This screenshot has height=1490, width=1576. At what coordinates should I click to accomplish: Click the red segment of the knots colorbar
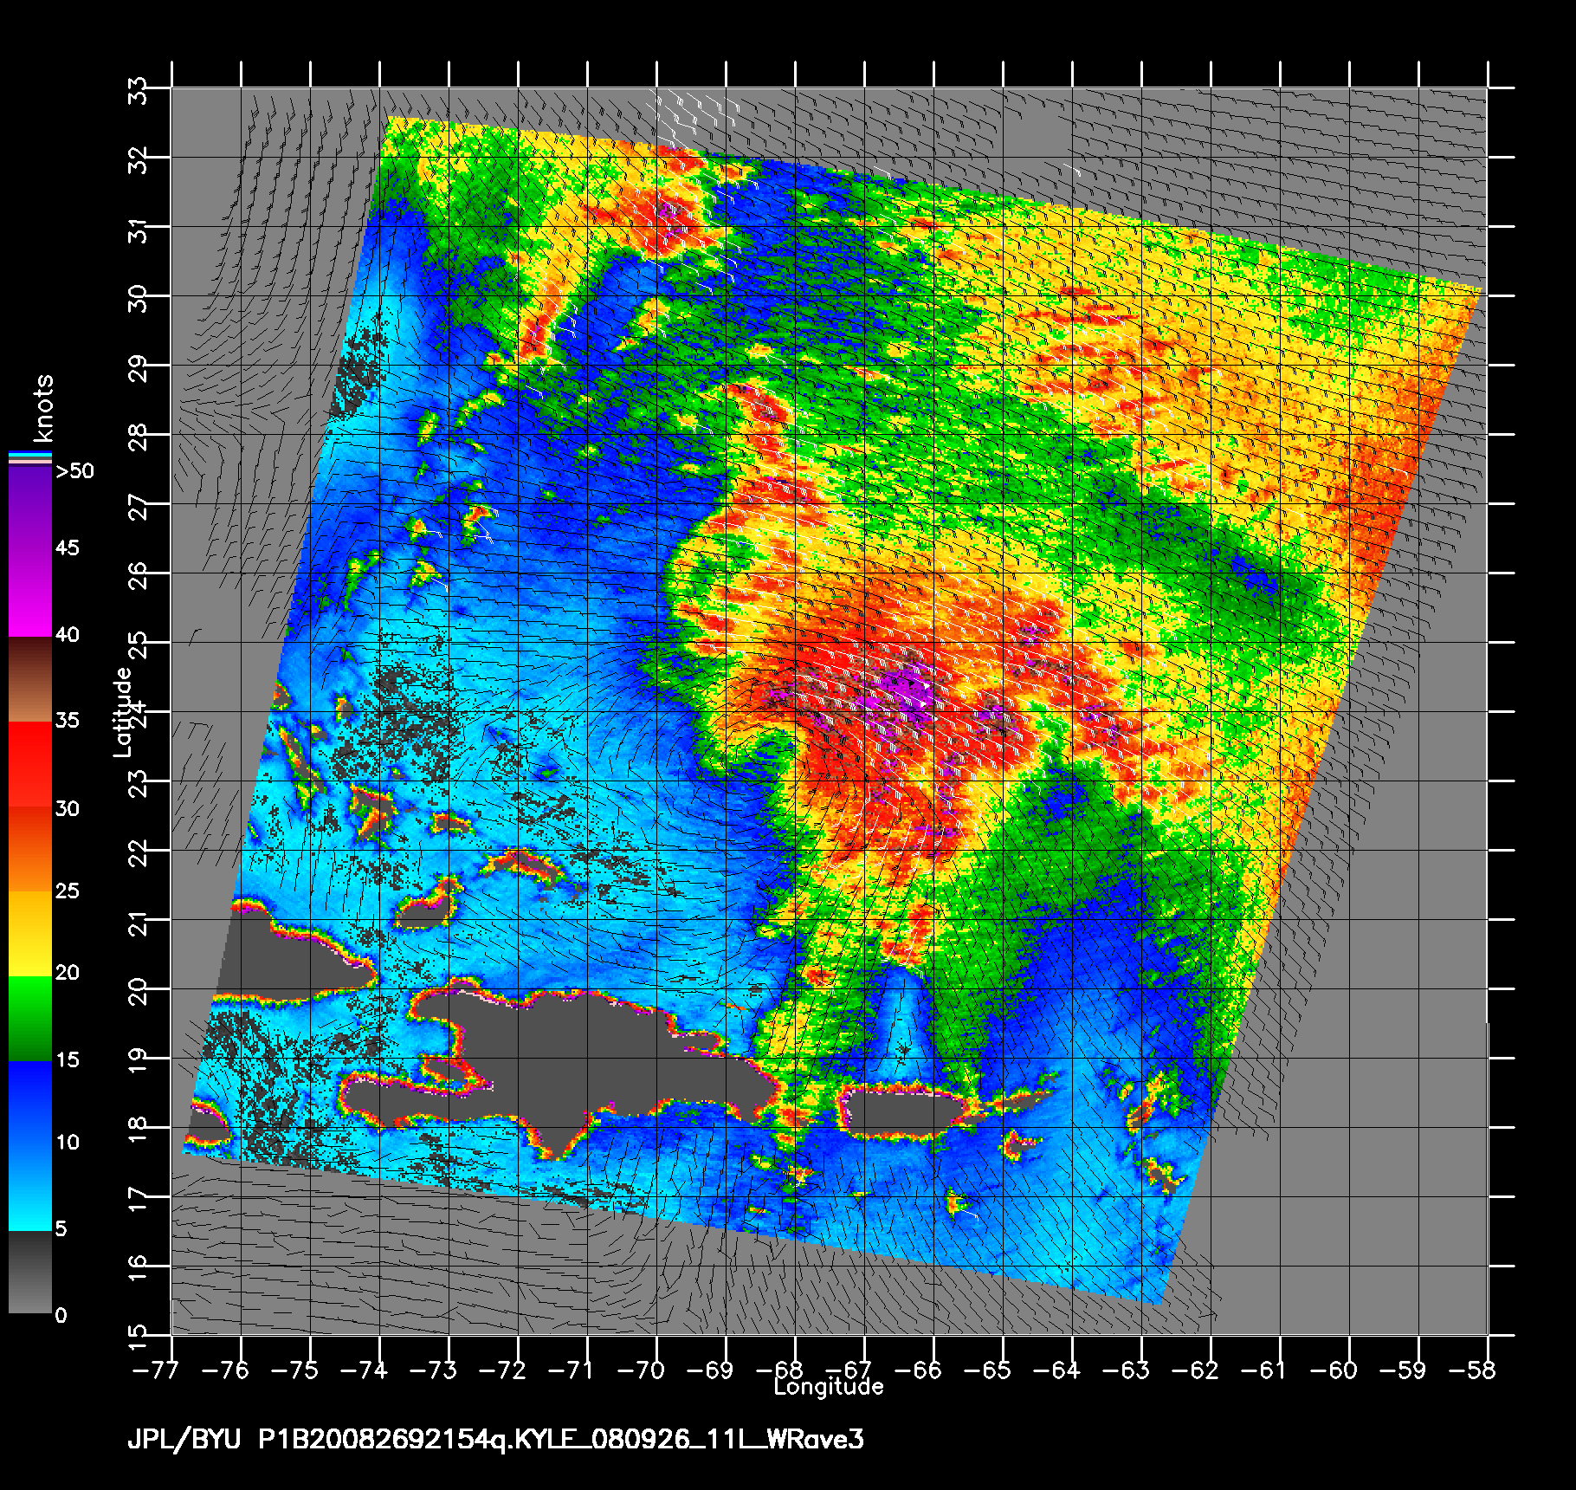(x=30, y=765)
